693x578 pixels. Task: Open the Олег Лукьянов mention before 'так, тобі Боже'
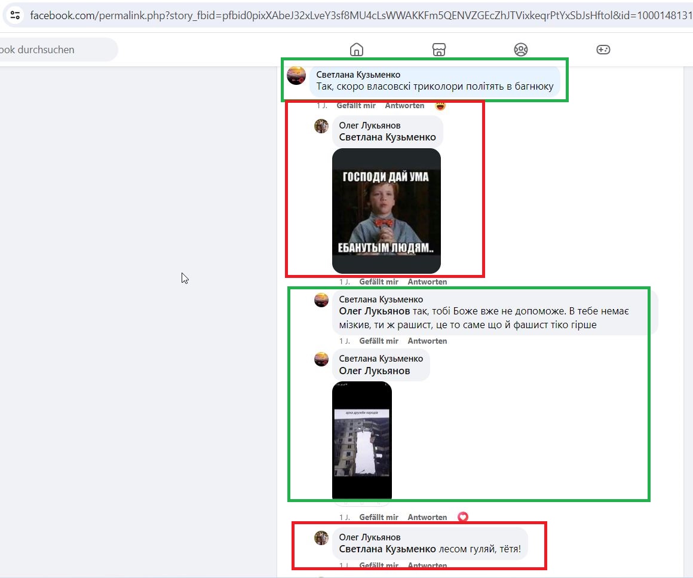tap(375, 311)
